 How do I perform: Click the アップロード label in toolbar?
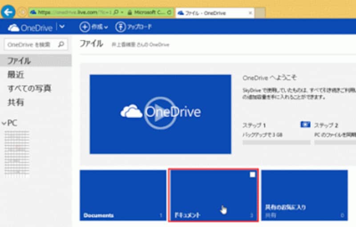(139, 27)
